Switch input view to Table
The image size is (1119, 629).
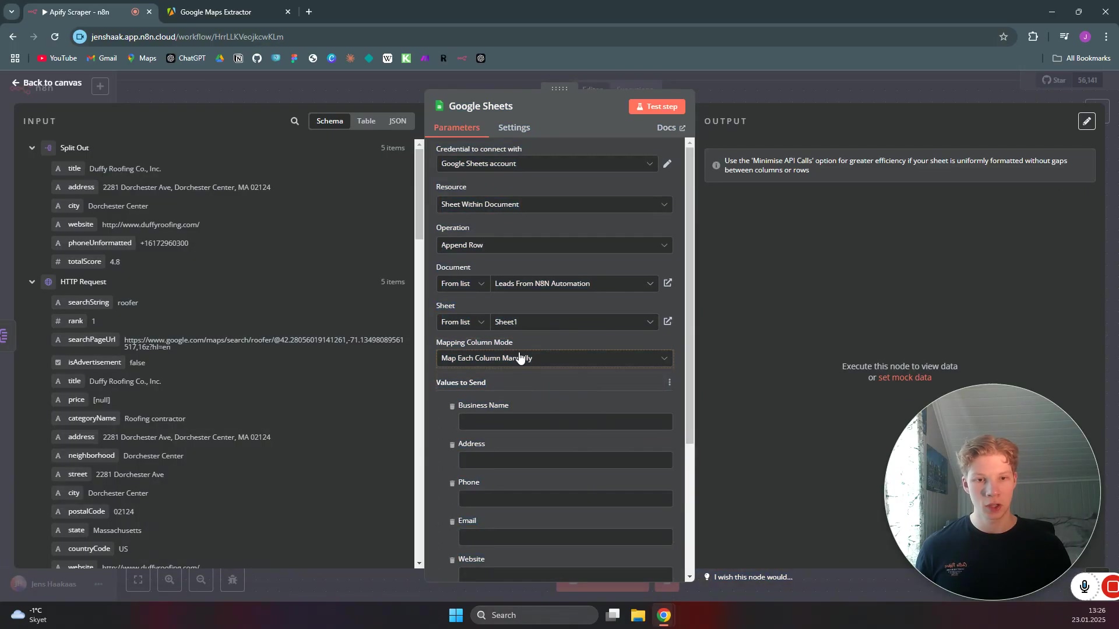366,121
